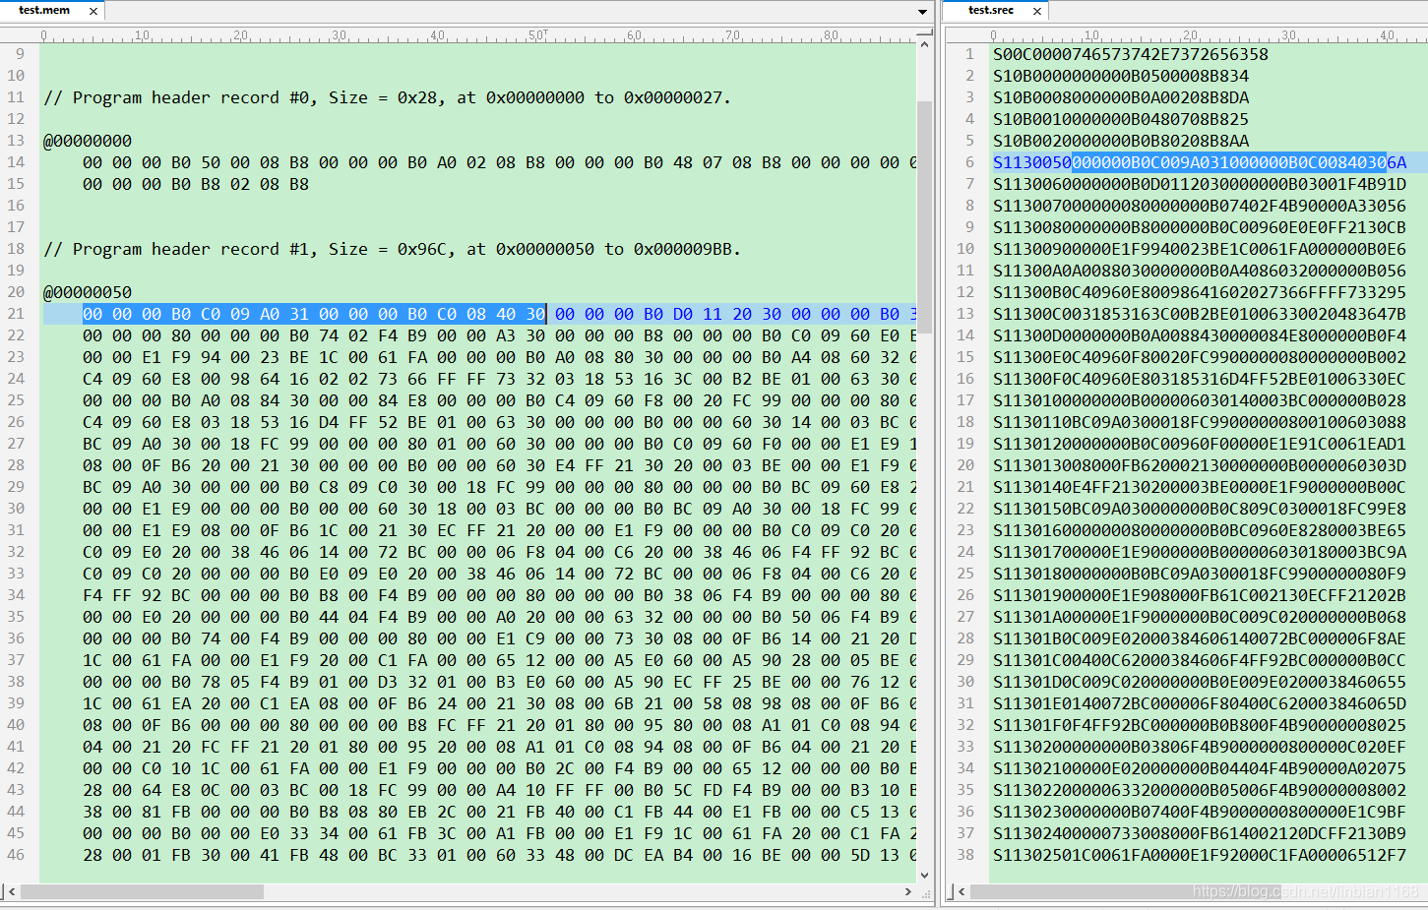
Task: Close the test.srec tab
Action: [x=1037, y=11]
